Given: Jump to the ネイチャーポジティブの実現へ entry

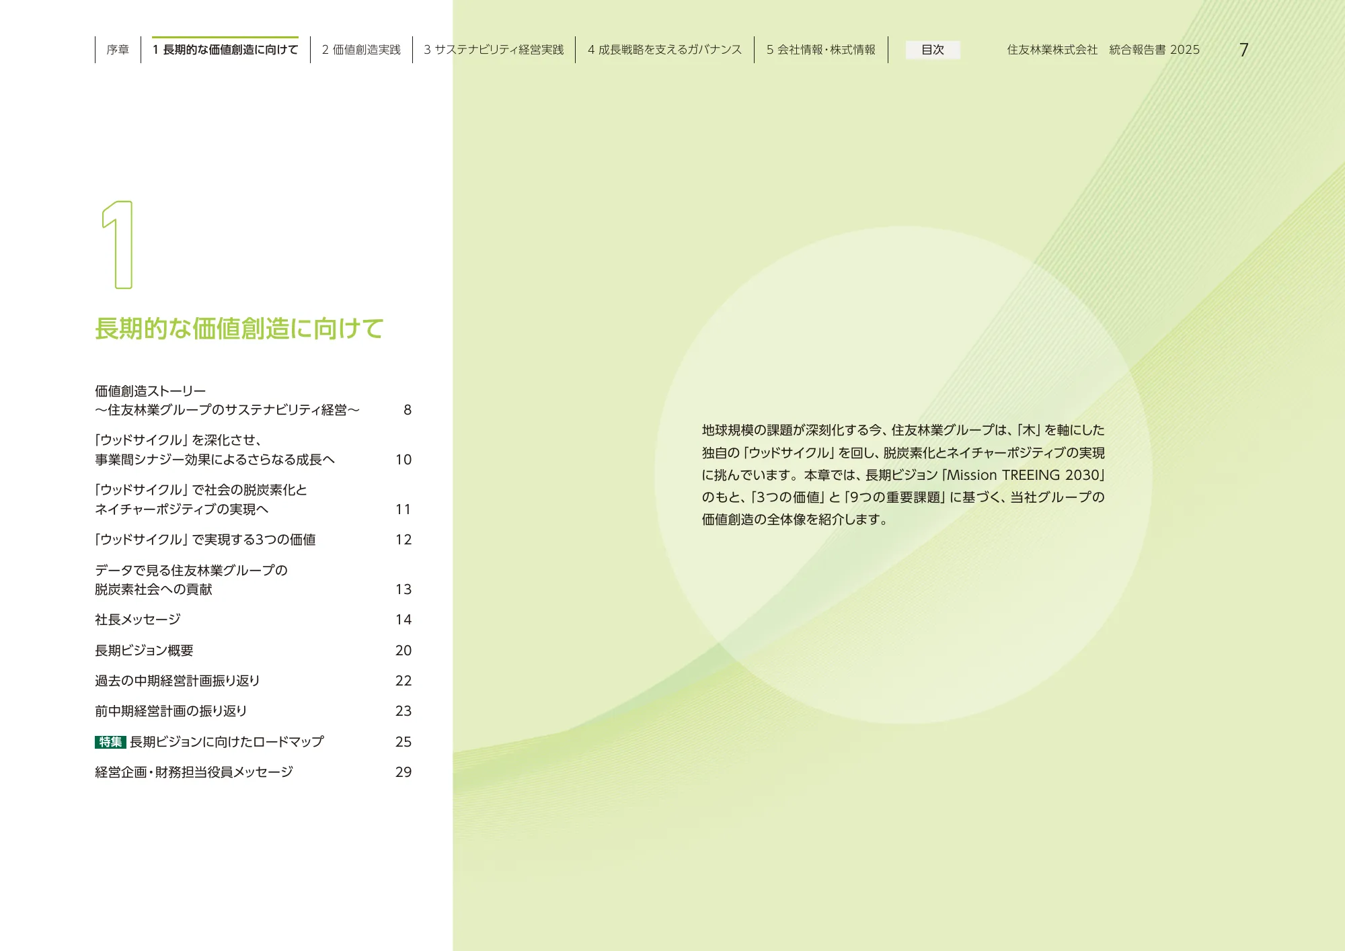Looking at the screenshot, I should click(182, 509).
